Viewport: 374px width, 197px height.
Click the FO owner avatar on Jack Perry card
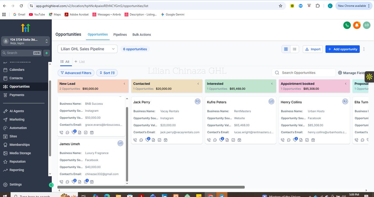[x=198, y=101]
